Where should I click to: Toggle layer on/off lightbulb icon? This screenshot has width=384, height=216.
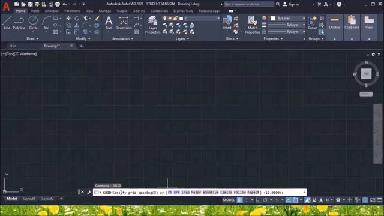tap(165, 19)
